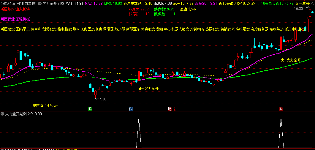Click the 所属地区:山东板块 text

coord(15,9)
